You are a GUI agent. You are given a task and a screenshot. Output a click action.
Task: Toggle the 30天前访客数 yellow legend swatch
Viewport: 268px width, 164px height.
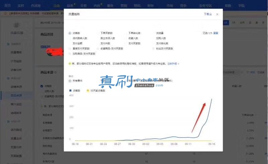pyautogui.click(x=88, y=91)
